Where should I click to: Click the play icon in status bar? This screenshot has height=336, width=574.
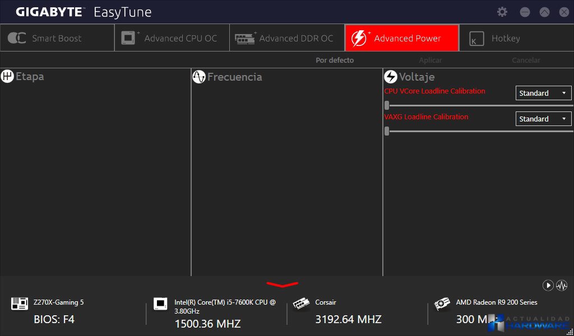coord(548,286)
